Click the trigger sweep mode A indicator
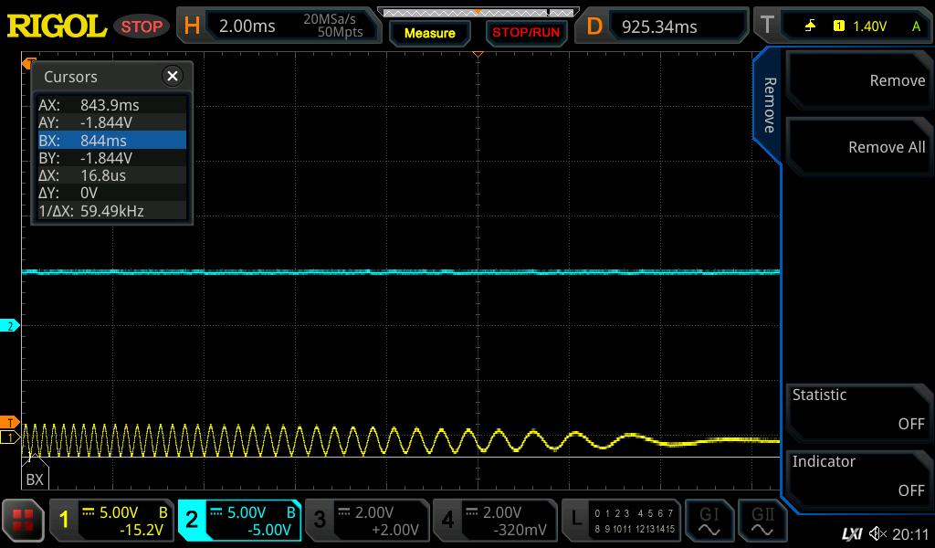This screenshot has height=548, width=935. point(916,26)
